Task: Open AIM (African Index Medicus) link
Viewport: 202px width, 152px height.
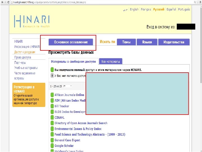Action: 70,100
